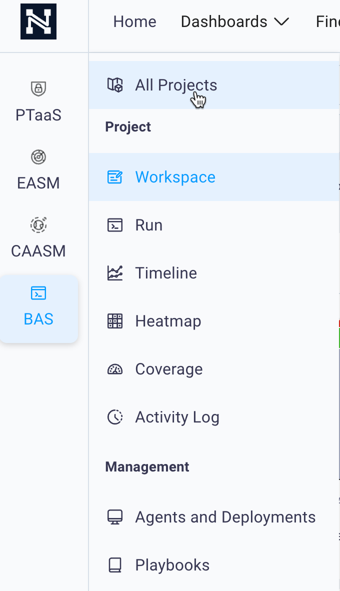The image size is (340, 591).
Task: Open the Heatmap page
Action: (214, 321)
